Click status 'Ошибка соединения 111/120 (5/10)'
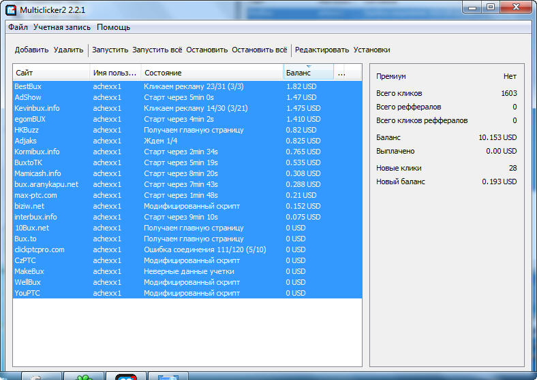The image size is (537, 380). (205, 249)
